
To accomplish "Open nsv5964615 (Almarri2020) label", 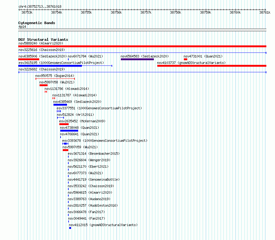I will pos(90,192).
